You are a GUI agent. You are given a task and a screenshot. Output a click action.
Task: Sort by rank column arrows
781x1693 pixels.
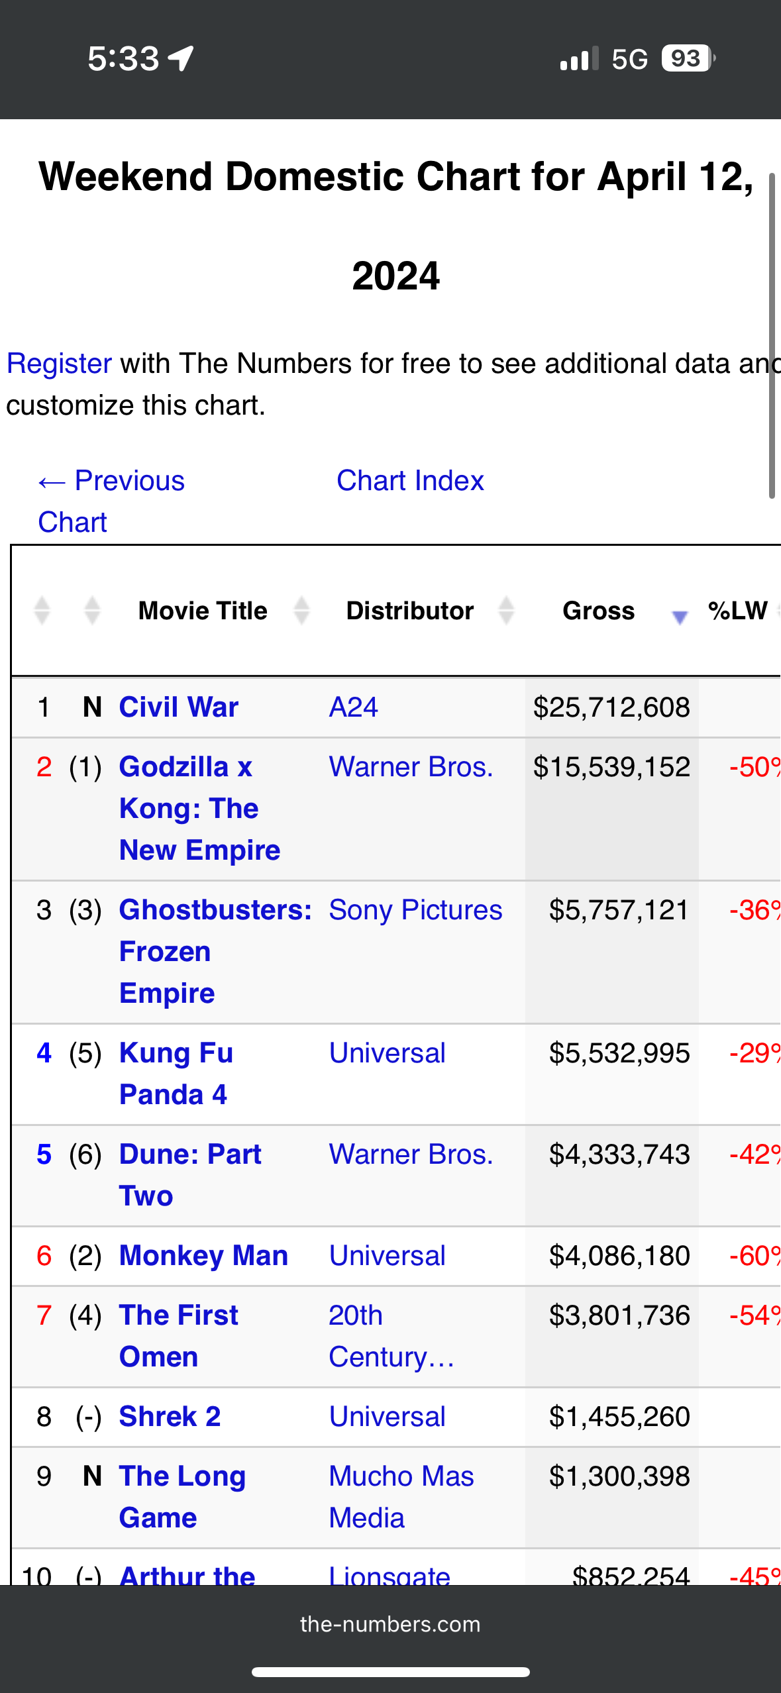[42, 611]
